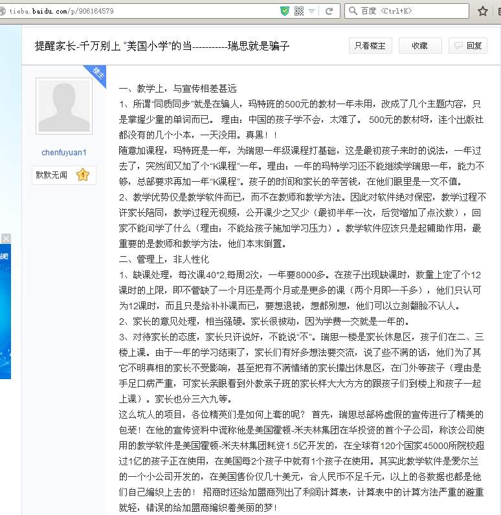Click the thread title 提醒家长-千万别上

162,46
